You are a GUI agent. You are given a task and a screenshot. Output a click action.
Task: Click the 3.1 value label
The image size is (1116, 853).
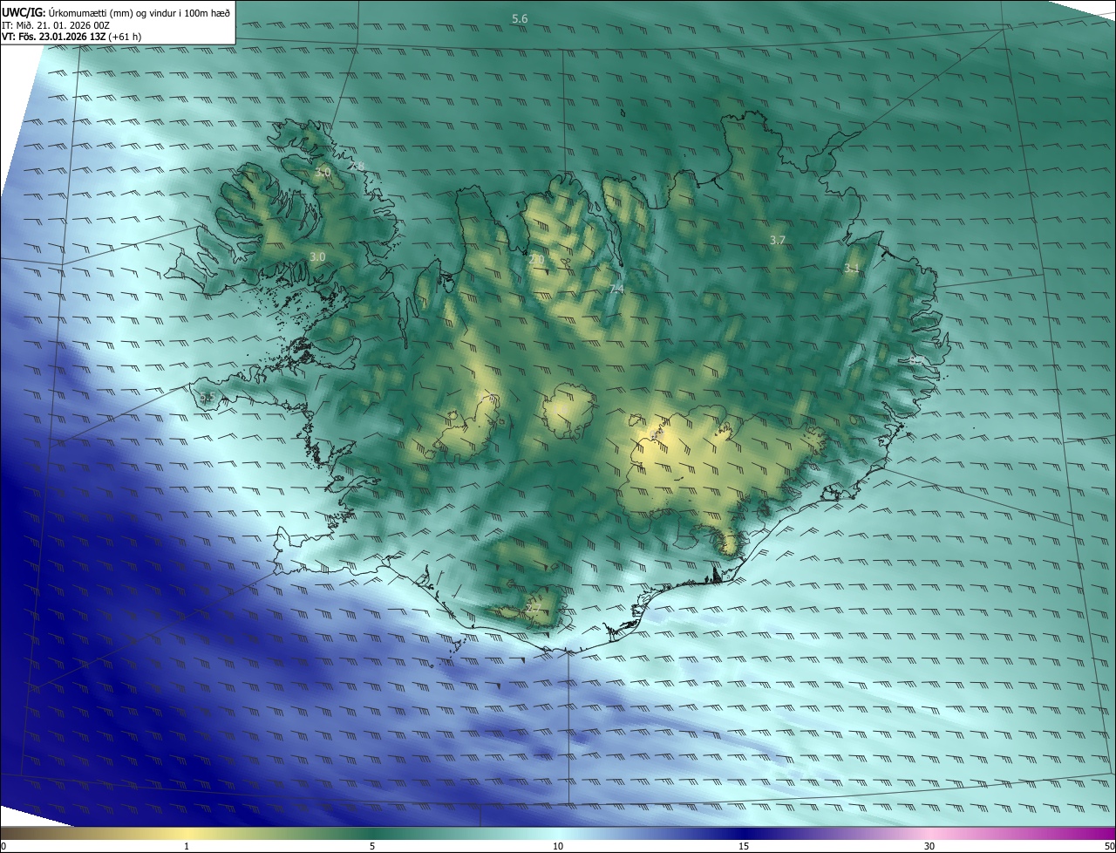852,269
